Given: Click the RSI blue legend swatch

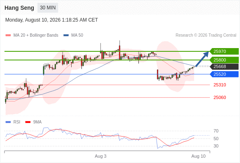Looking at the screenshot, I should (x=8, y=122).
